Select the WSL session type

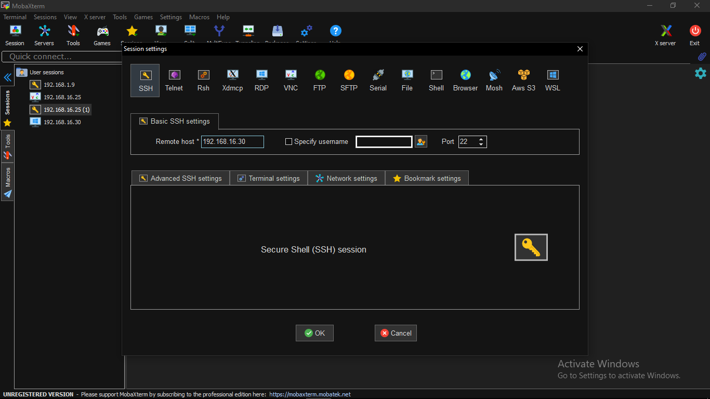point(553,81)
